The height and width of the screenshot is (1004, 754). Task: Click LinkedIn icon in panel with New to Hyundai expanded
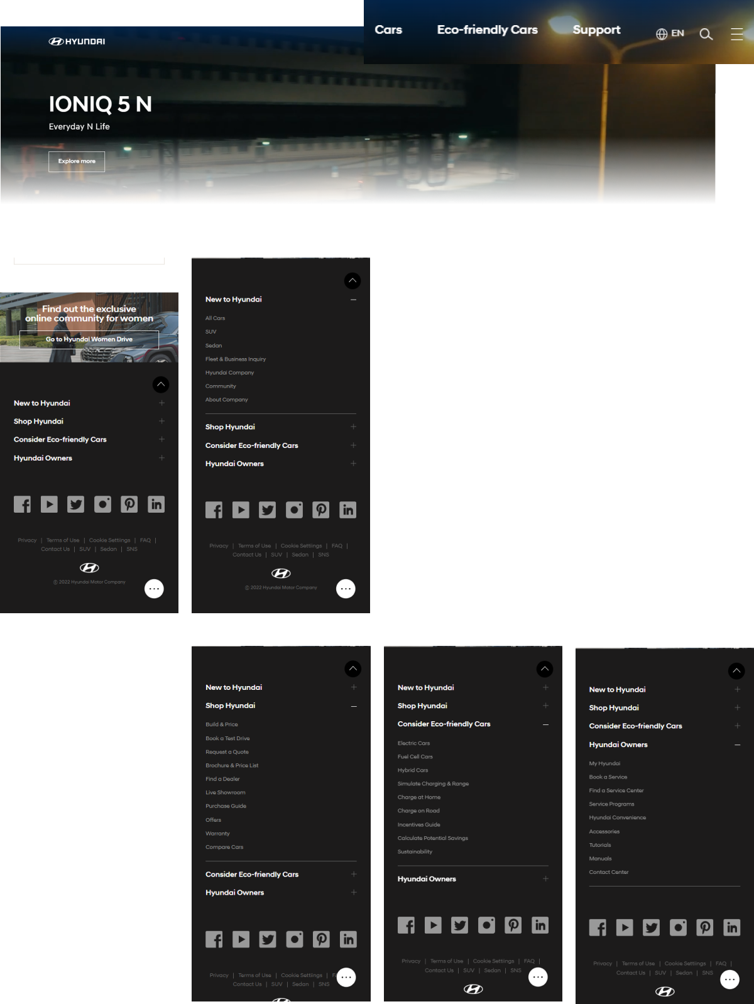[348, 510]
